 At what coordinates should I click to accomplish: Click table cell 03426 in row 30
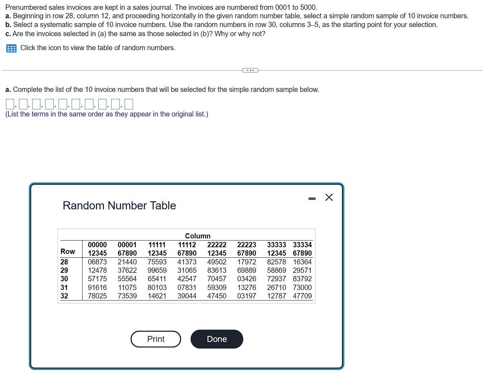(x=246, y=279)
